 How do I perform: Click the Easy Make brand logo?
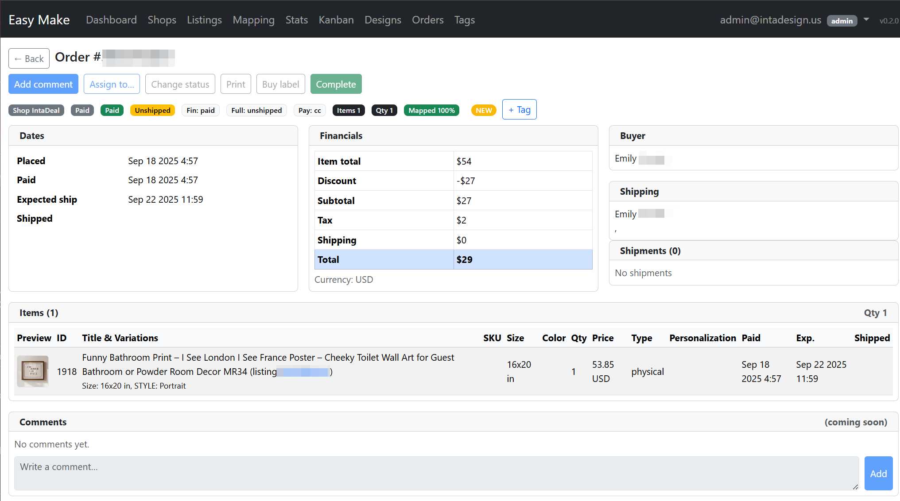(x=39, y=20)
